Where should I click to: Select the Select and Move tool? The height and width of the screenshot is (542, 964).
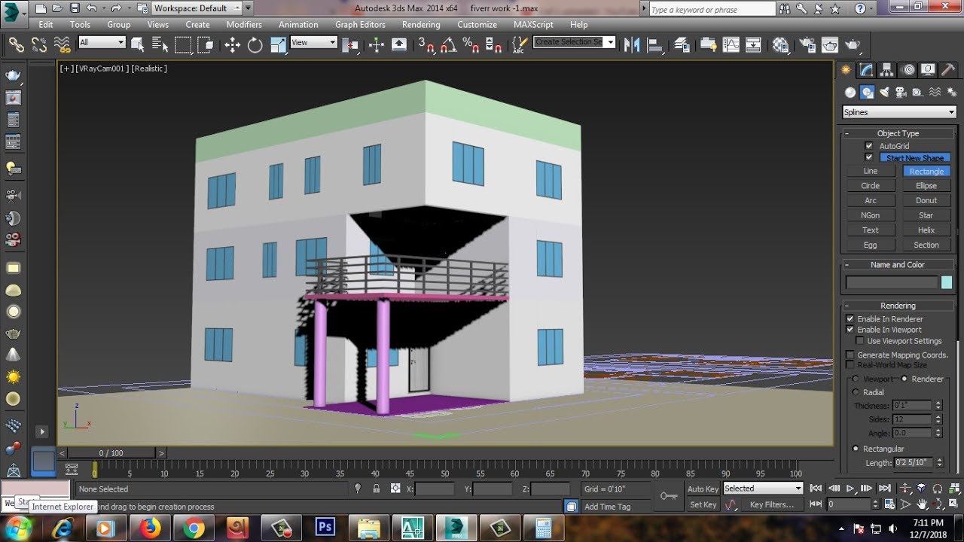232,45
